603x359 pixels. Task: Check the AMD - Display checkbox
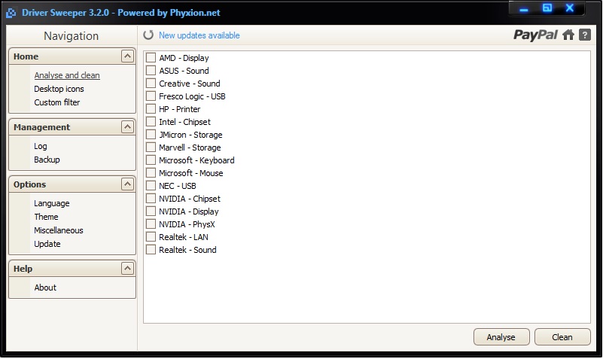click(x=151, y=58)
